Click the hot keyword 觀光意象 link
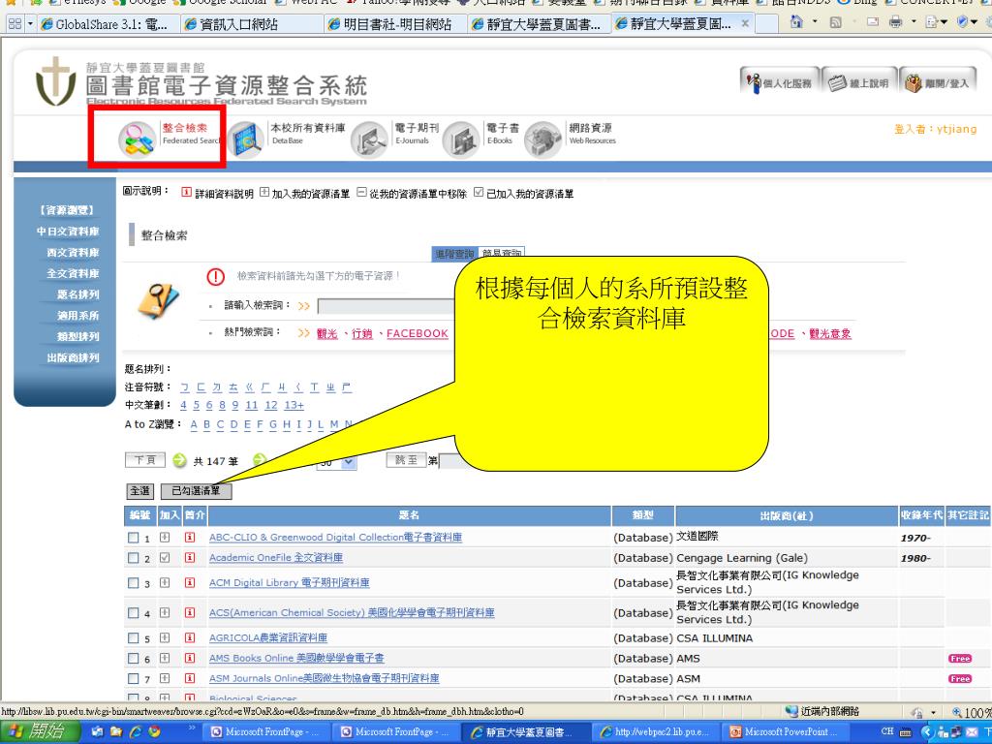Screen dimensions: 992x744 tap(830, 333)
